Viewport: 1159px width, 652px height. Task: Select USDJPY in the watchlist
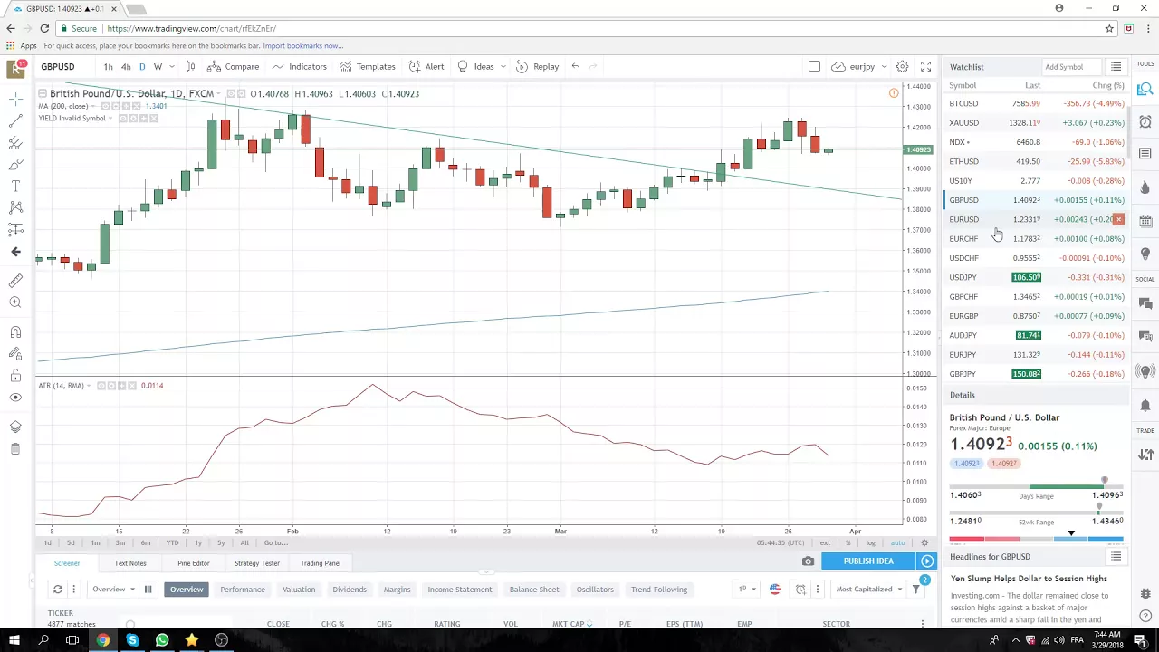point(1036,277)
